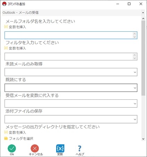Click the フォルダを選択 folder icon
Image resolution: width=147 pixels, height=157 pixels.
point(6,138)
